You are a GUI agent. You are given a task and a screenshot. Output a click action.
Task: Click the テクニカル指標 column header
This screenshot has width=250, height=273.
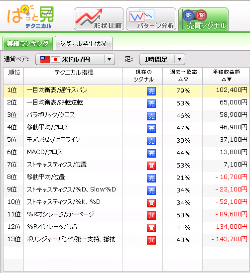73,76
